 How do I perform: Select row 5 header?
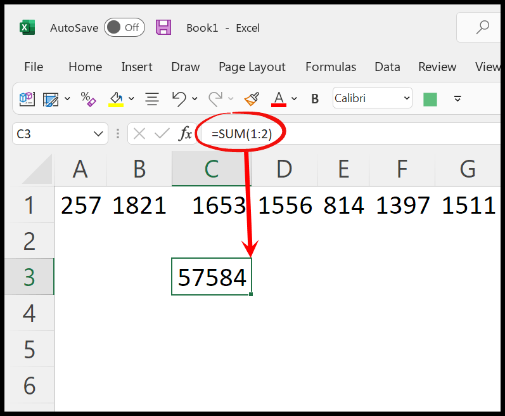pyautogui.click(x=29, y=349)
